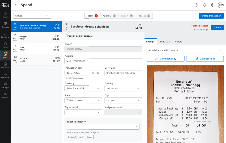
Task: Expand the Currency Swiss Franc dropdown
Action: point(83,89)
